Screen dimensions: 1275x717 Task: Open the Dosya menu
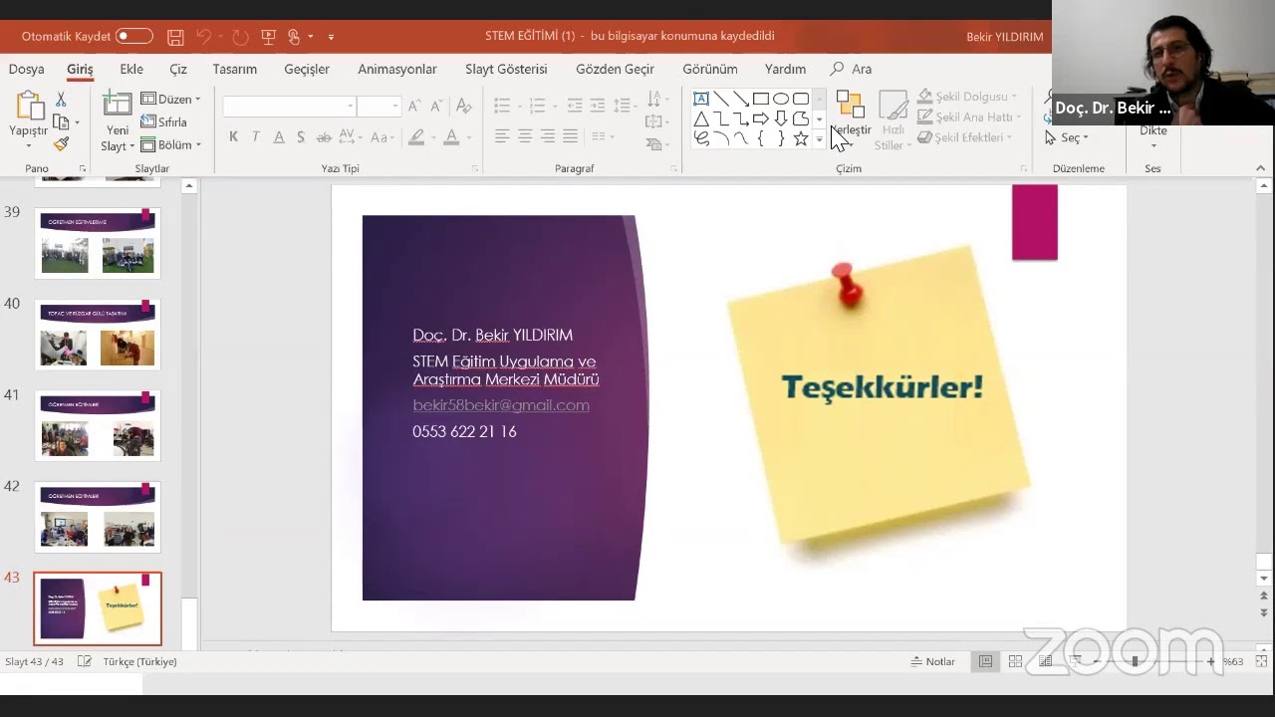(x=27, y=69)
